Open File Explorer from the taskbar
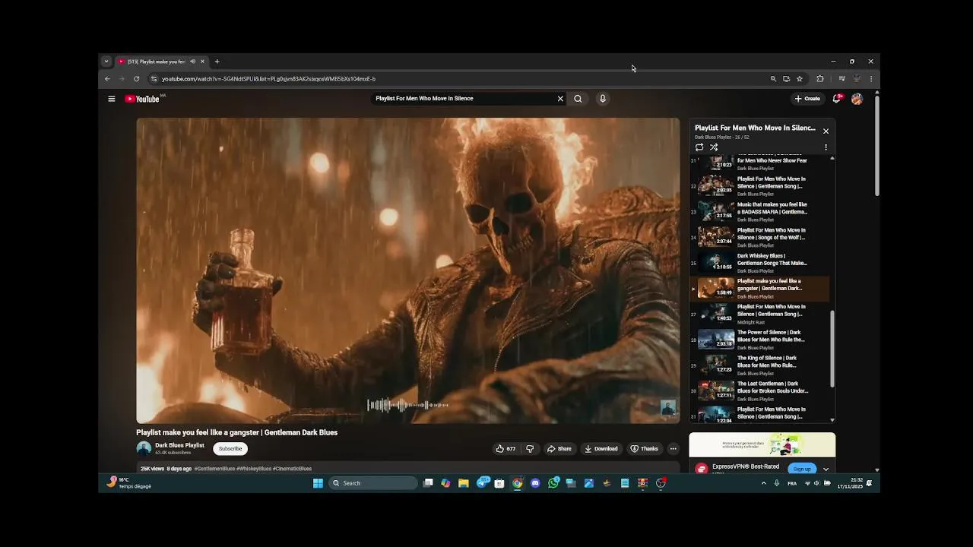The image size is (973, 547). [463, 483]
